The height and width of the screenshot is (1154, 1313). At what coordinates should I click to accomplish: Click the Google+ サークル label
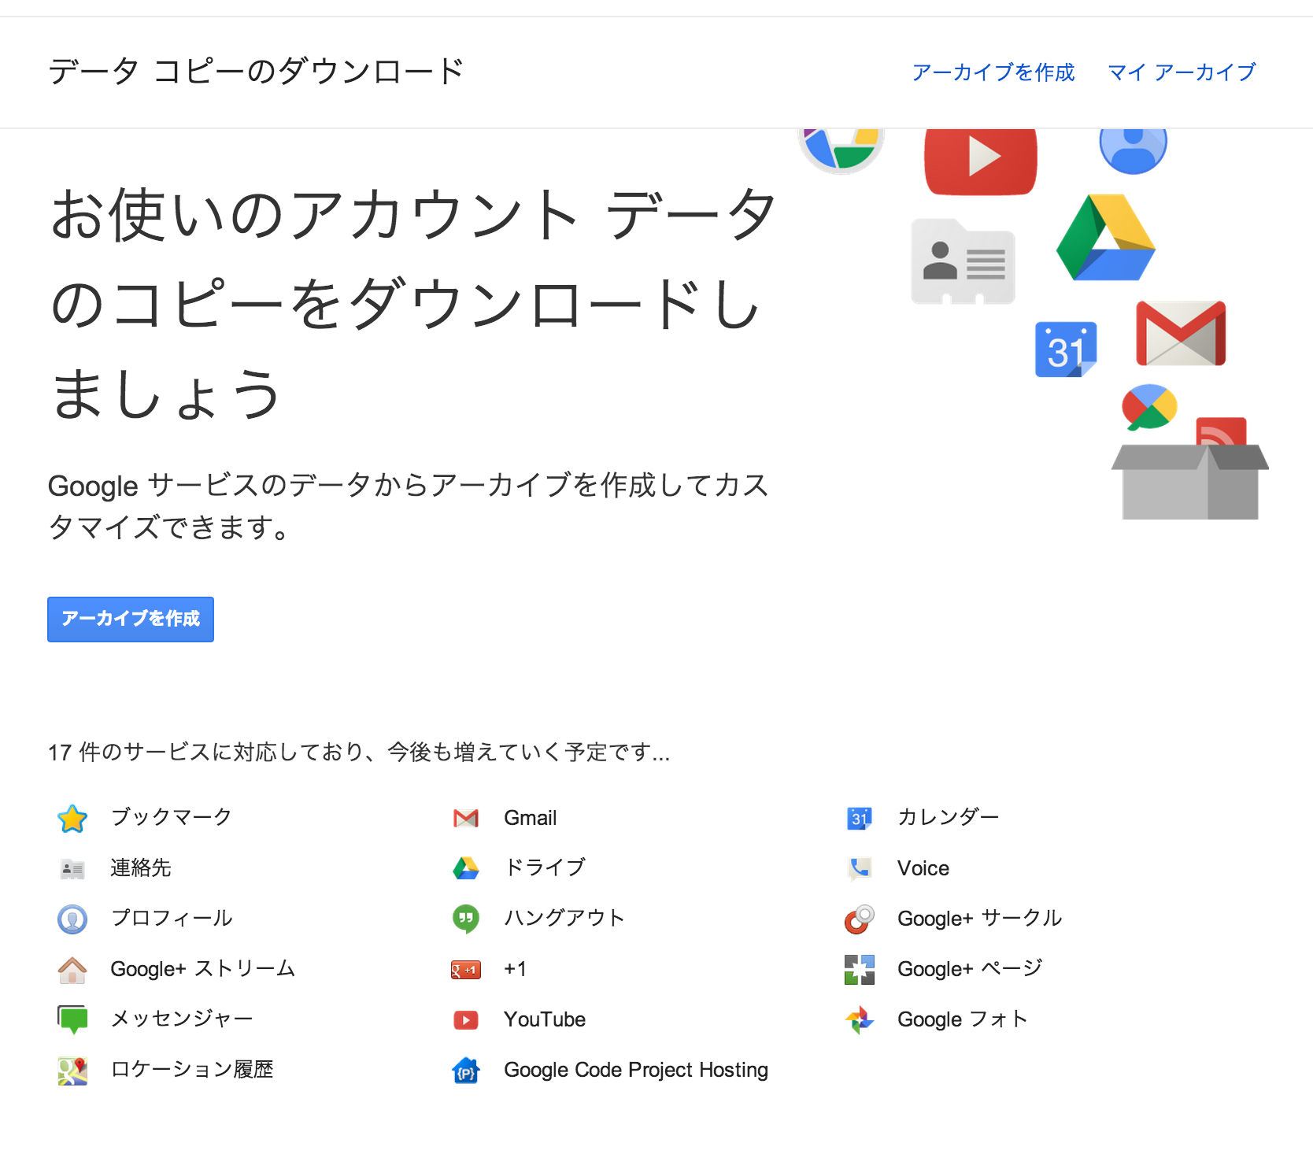tap(980, 918)
